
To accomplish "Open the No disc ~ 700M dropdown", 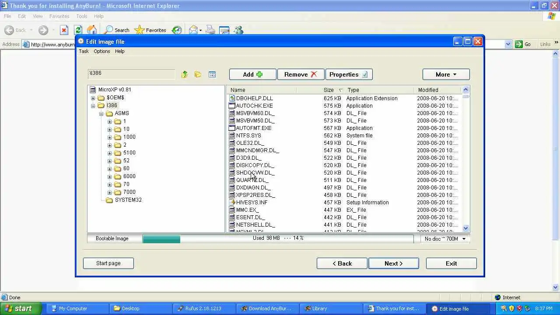I will tap(445, 238).
